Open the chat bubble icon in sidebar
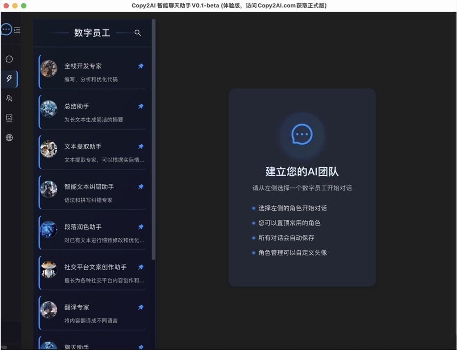The image size is (457, 350). pyautogui.click(x=9, y=59)
